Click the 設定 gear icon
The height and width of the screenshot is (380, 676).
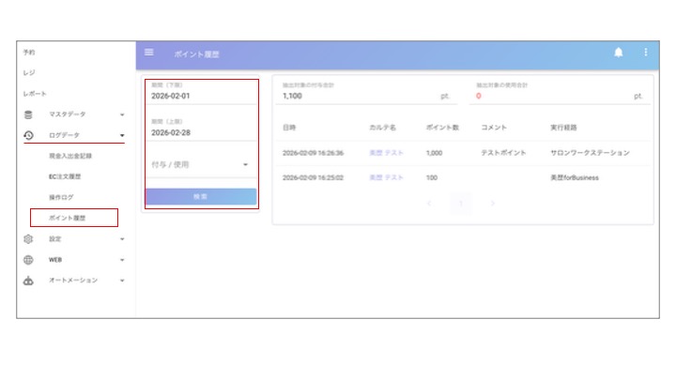28,239
